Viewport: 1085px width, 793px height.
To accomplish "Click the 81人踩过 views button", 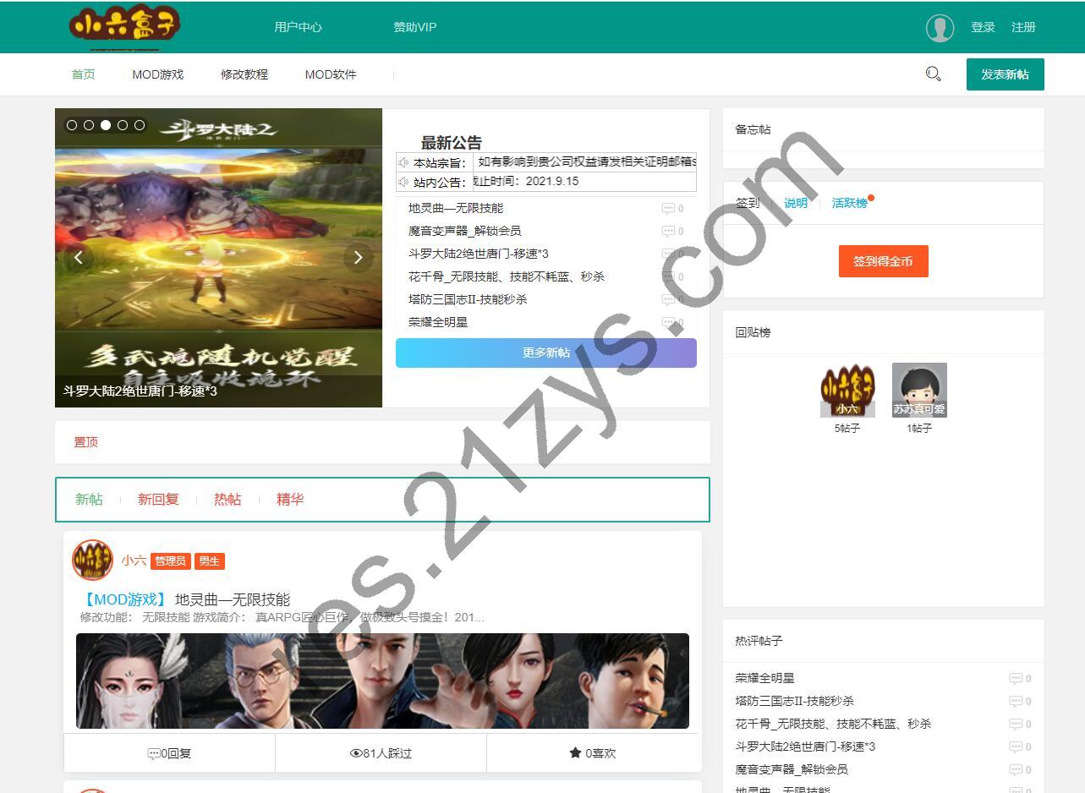I will point(381,753).
